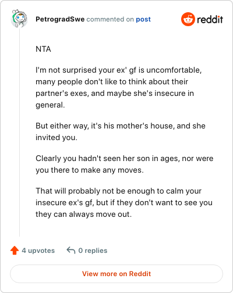Click the paragraph starting 'I'm not surprised'

(119, 87)
